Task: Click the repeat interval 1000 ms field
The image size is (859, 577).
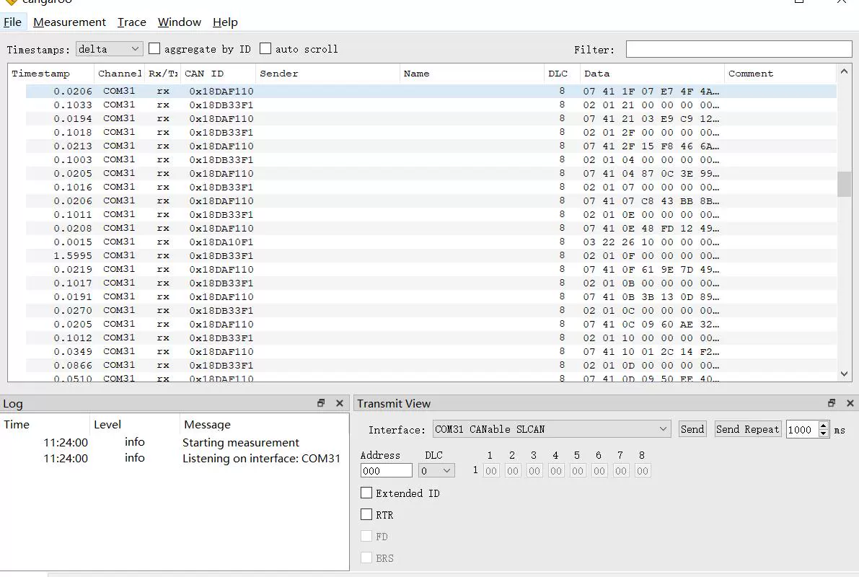Action: pyautogui.click(x=802, y=430)
